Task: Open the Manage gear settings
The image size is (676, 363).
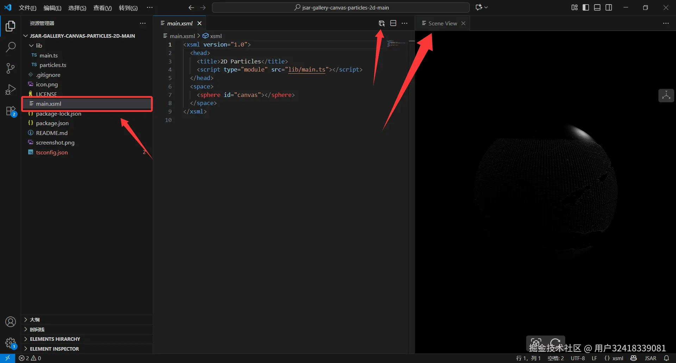Action: point(11,343)
